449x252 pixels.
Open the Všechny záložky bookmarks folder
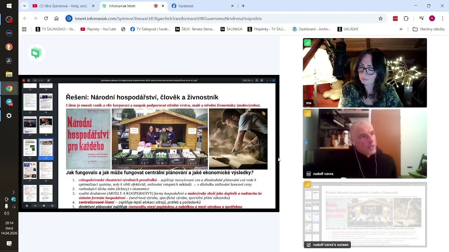429,29
